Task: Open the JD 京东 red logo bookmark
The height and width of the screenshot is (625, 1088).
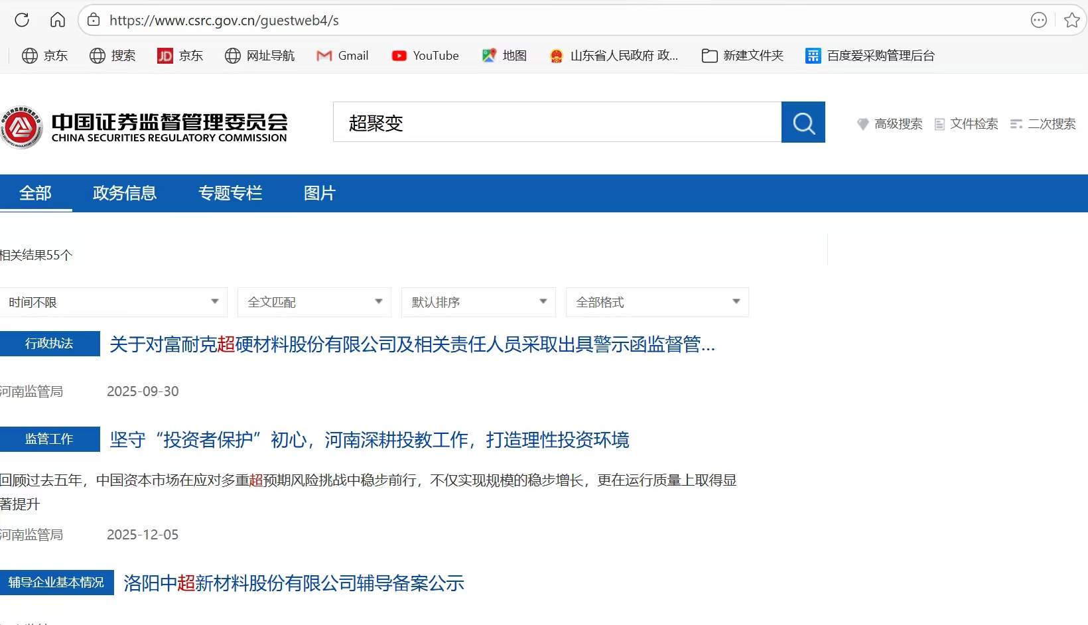Action: (x=180, y=56)
